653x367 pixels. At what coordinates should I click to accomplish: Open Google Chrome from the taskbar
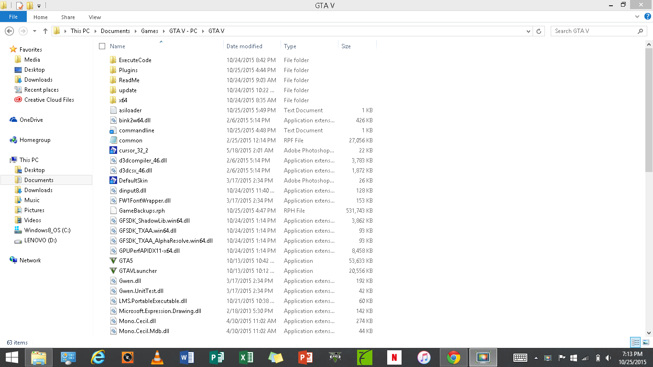click(454, 357)
